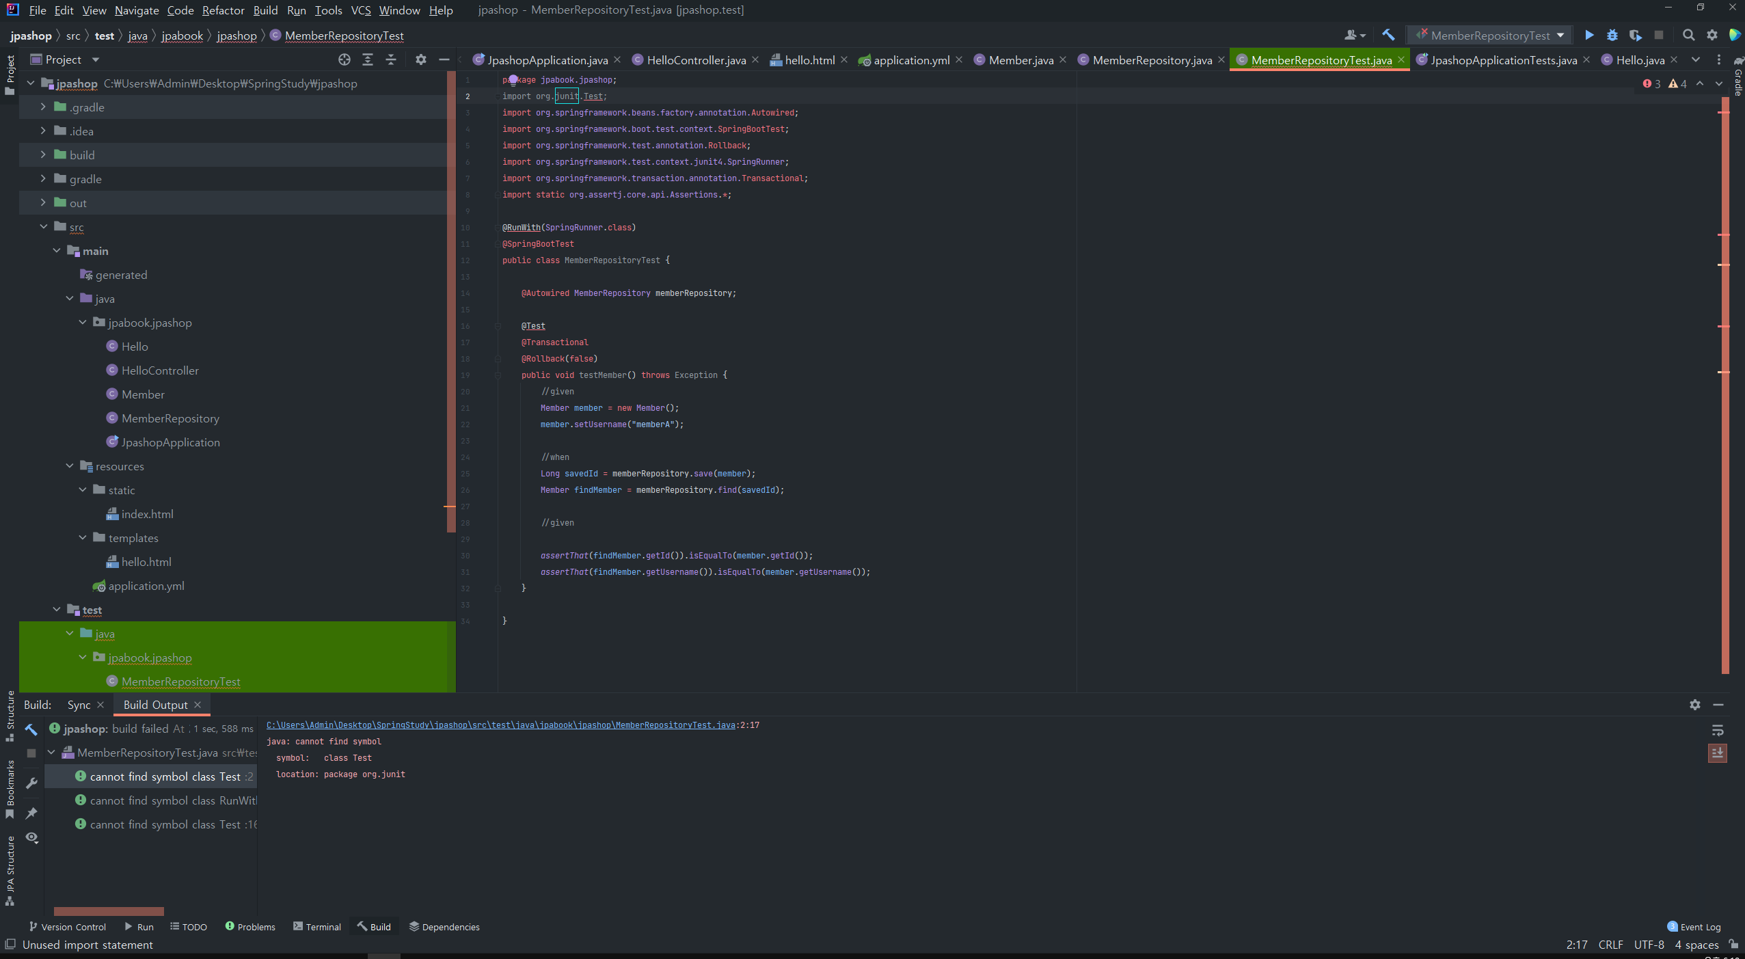Click the Search Everywhere magnifier icon
This screenshot has width=1745, height=959.
1688,35
